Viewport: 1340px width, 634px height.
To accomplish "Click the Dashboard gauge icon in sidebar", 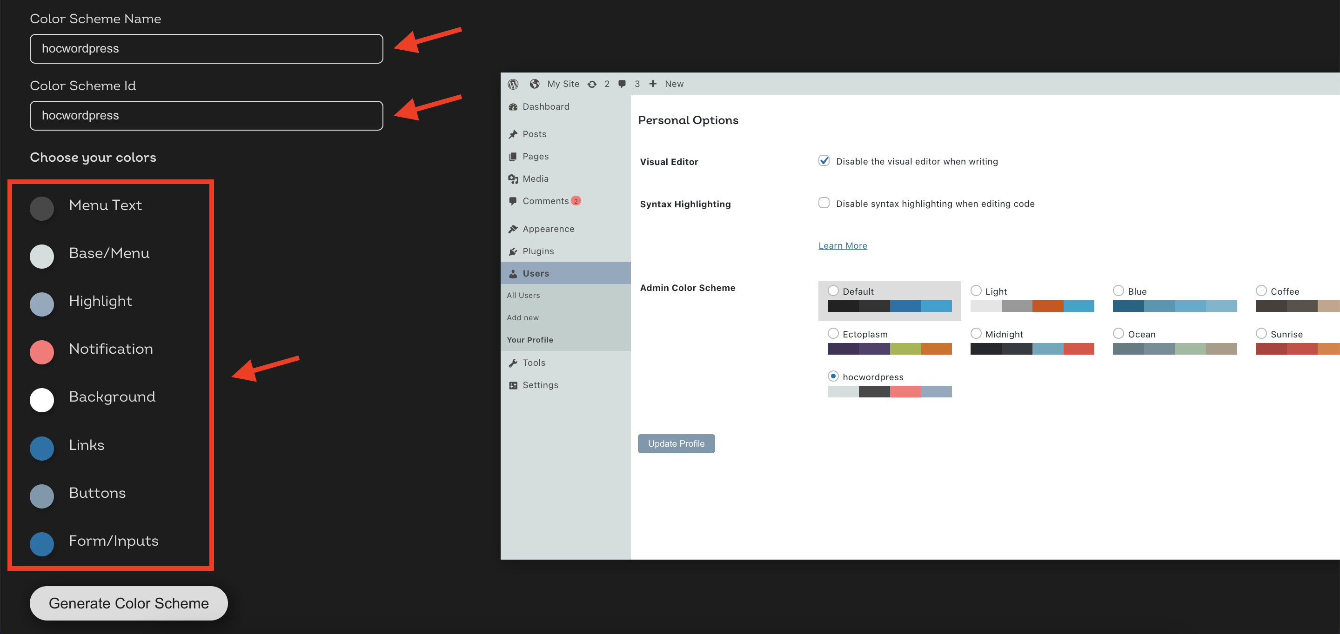I will [513, 106].
